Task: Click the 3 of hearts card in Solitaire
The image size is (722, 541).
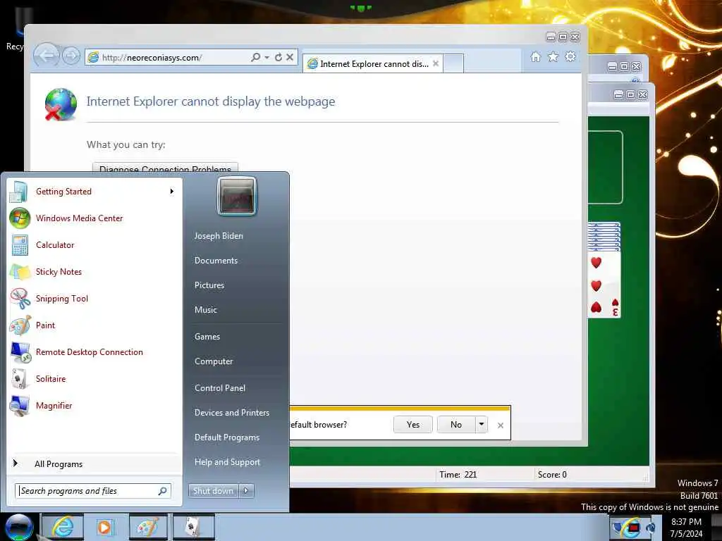Action: [604, 285]
